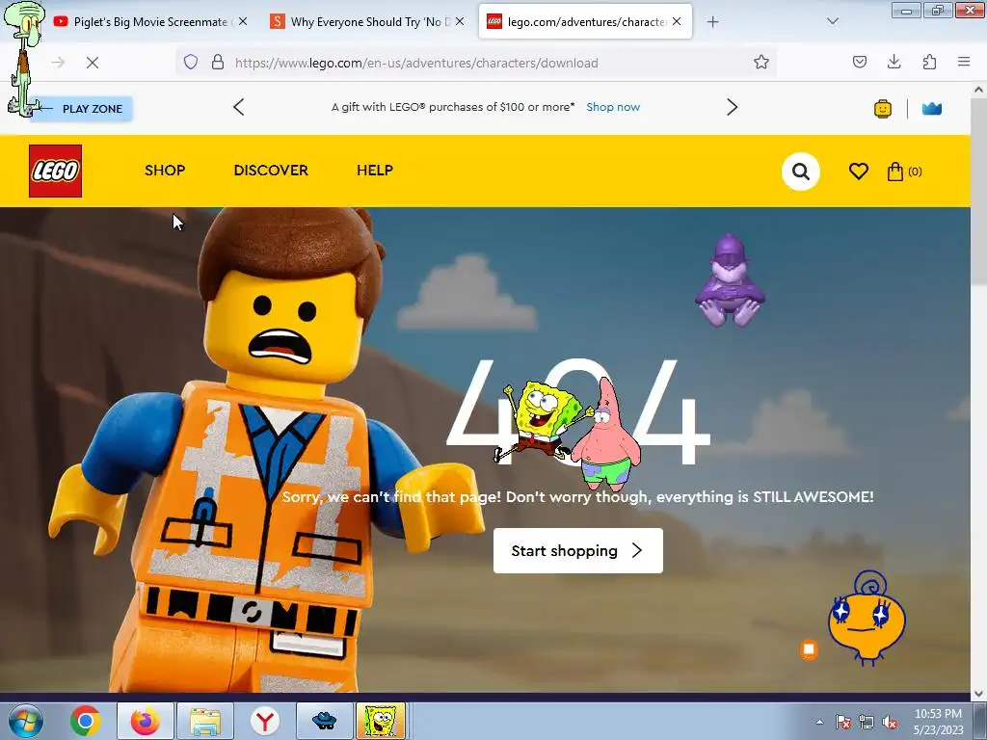Open the shopping bag with 0 items

[904, 172]
